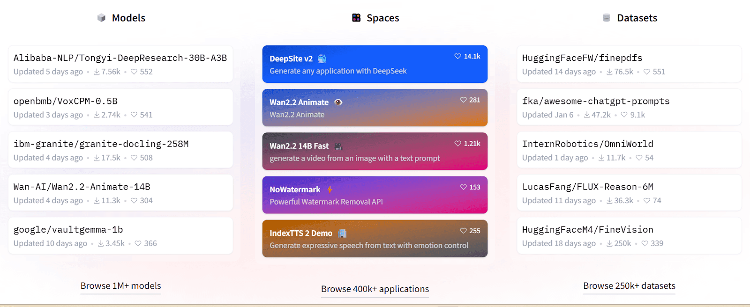The height and width of the screenshot is (307, 750).
Task: Click the heart icon on Wan2.2 14B Fast card
Action: click(457, 144)
